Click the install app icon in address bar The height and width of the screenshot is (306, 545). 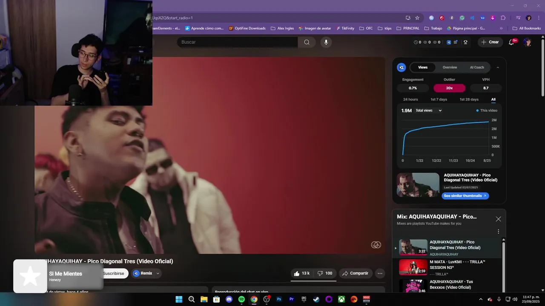click(408, 18)
